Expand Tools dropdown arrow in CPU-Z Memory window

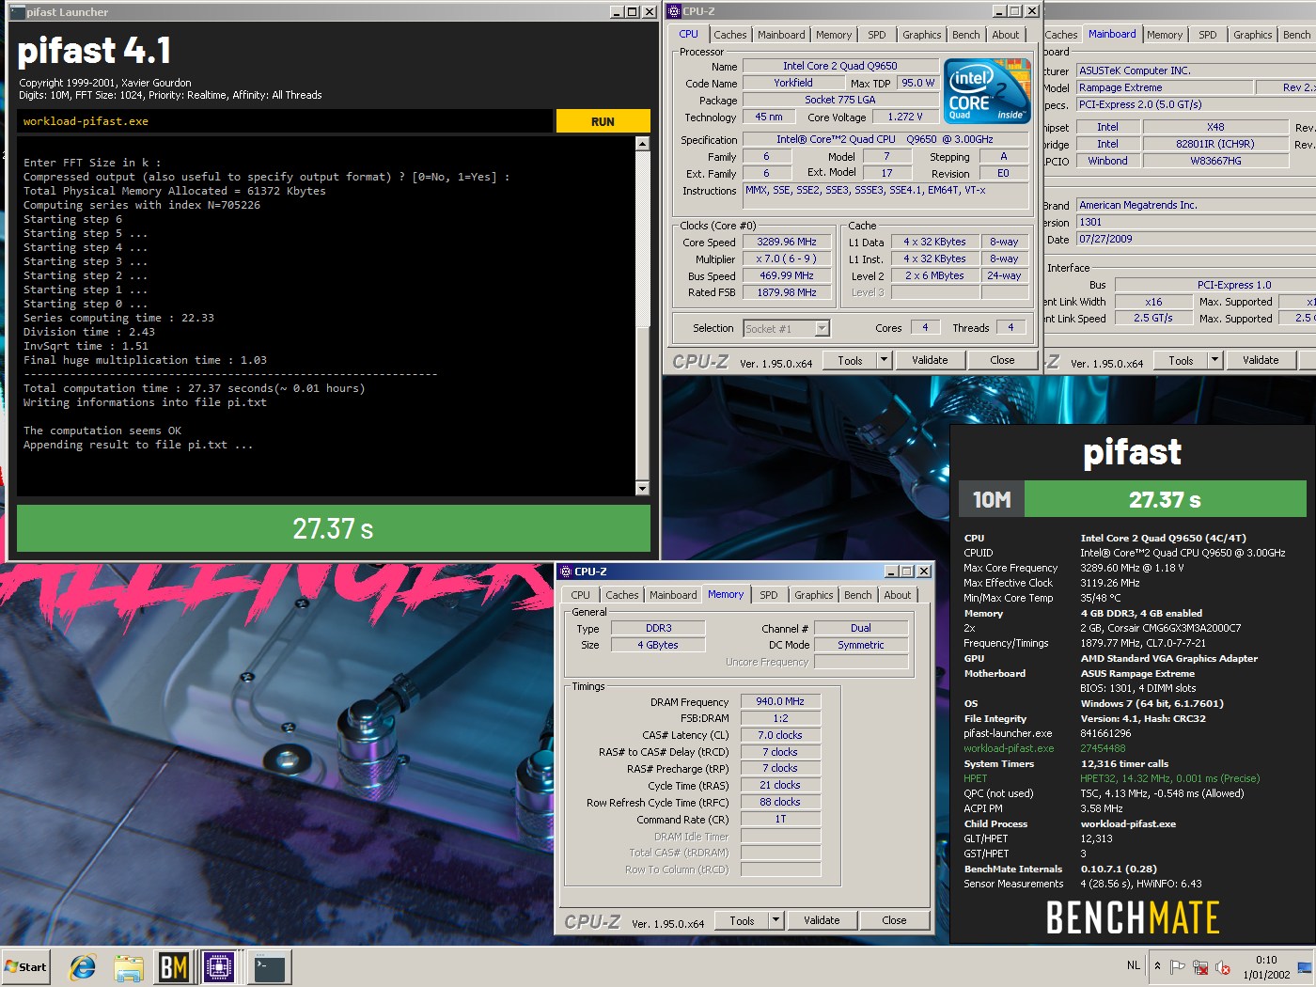[x=775, y=920]
